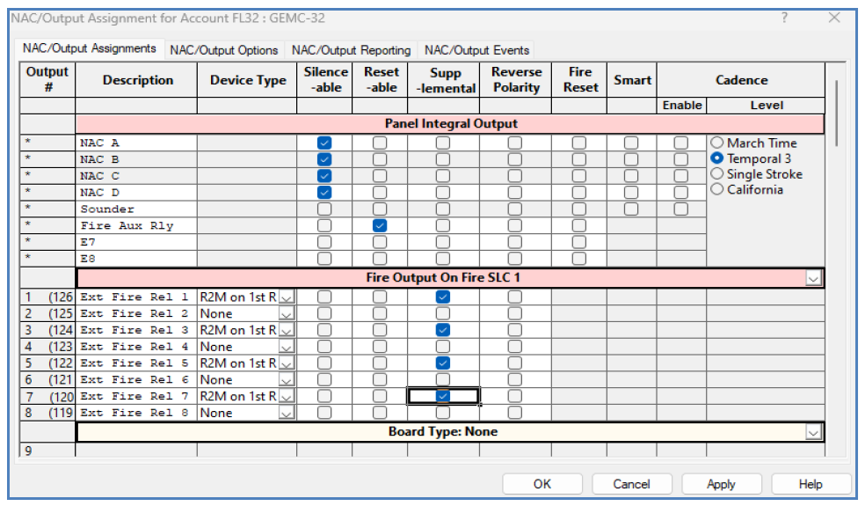
Task: Uncheck Resetable for Fire Aux Rly
Action: [x=380, y=225]
